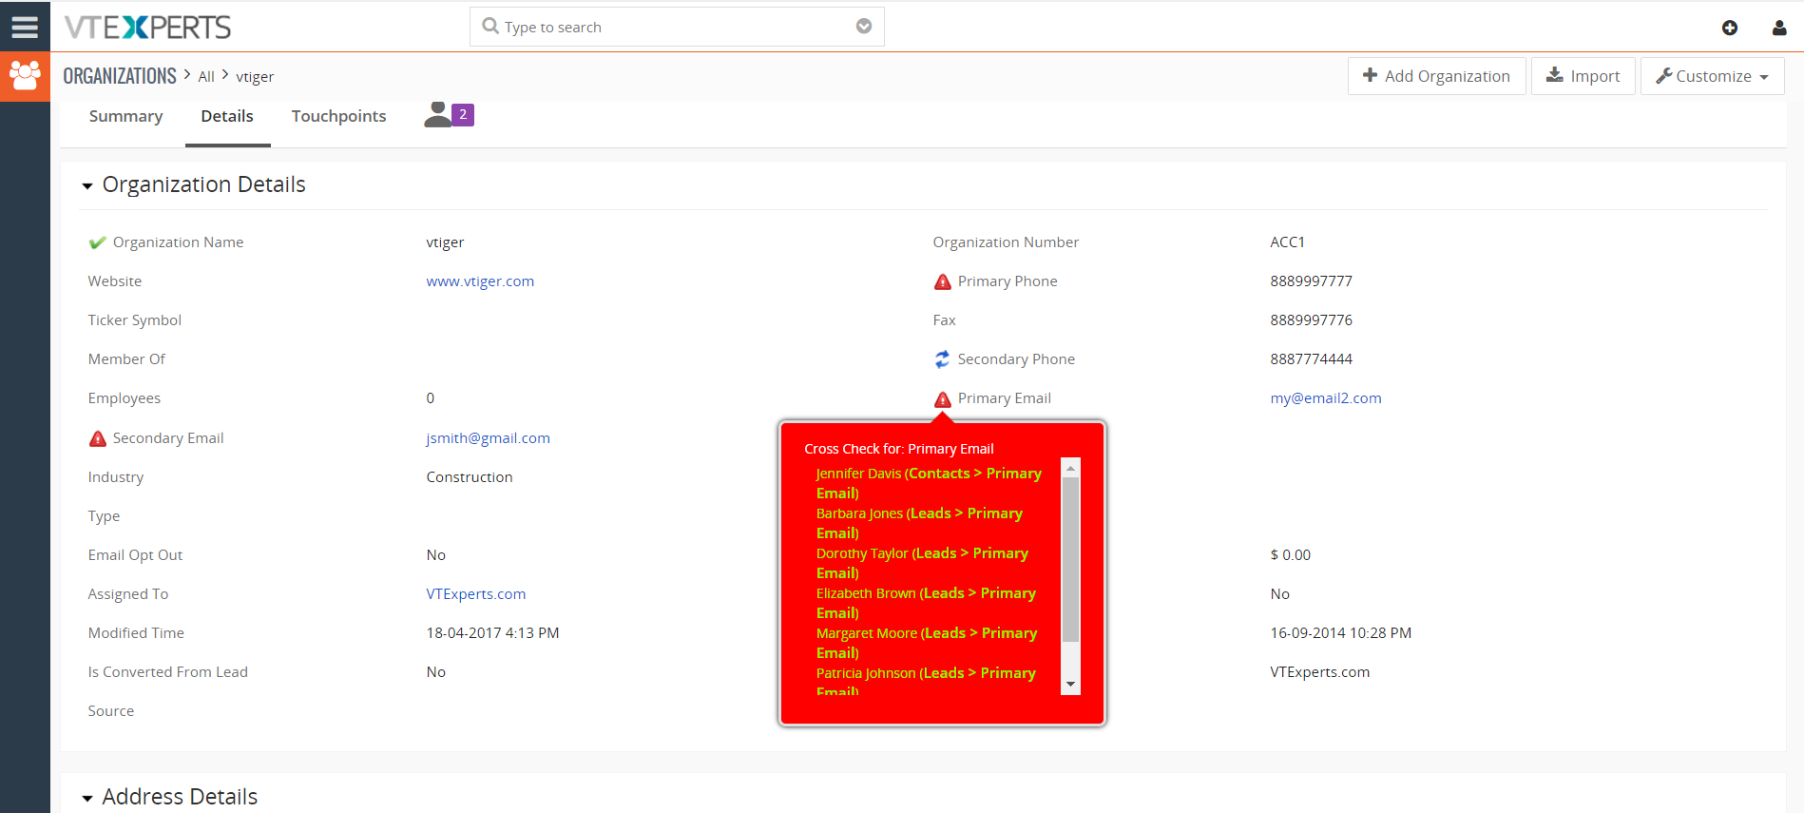Click the sync icon beside Secondary Phone
1804x813 pixels.
click(x=942, y=359)
